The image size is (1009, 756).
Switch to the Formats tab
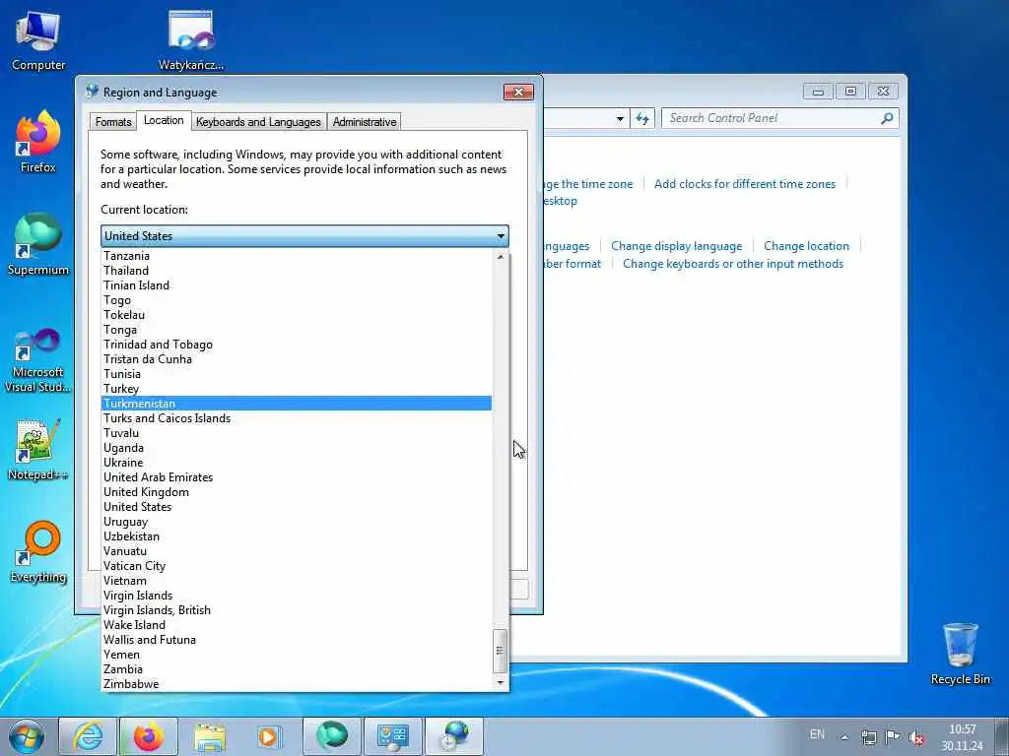113,121
